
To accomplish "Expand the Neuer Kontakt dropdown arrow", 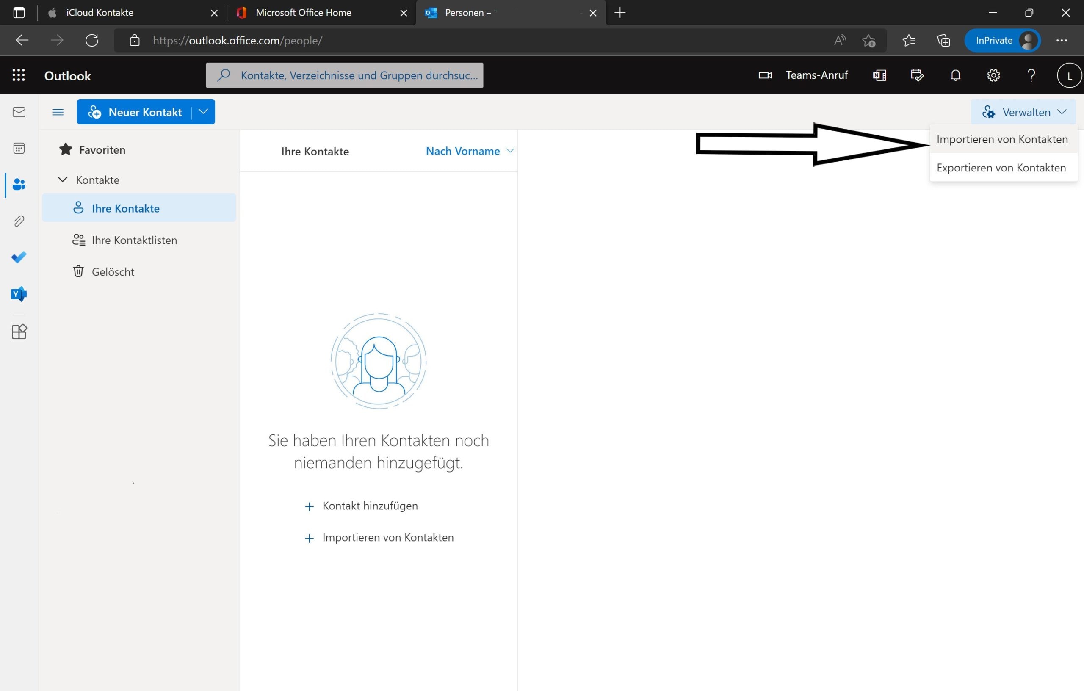I will [x=204, y=112].
